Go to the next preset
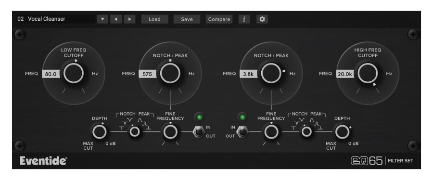Viewport: 433px width, 180px height. 129,19
